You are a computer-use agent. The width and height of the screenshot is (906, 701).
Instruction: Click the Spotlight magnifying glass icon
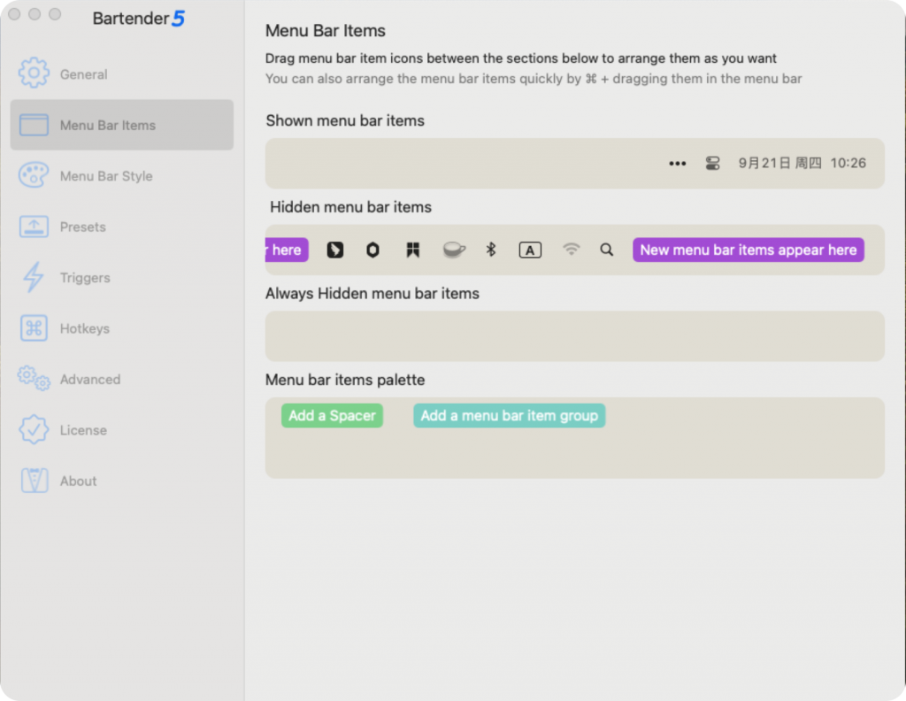point(606,250)
